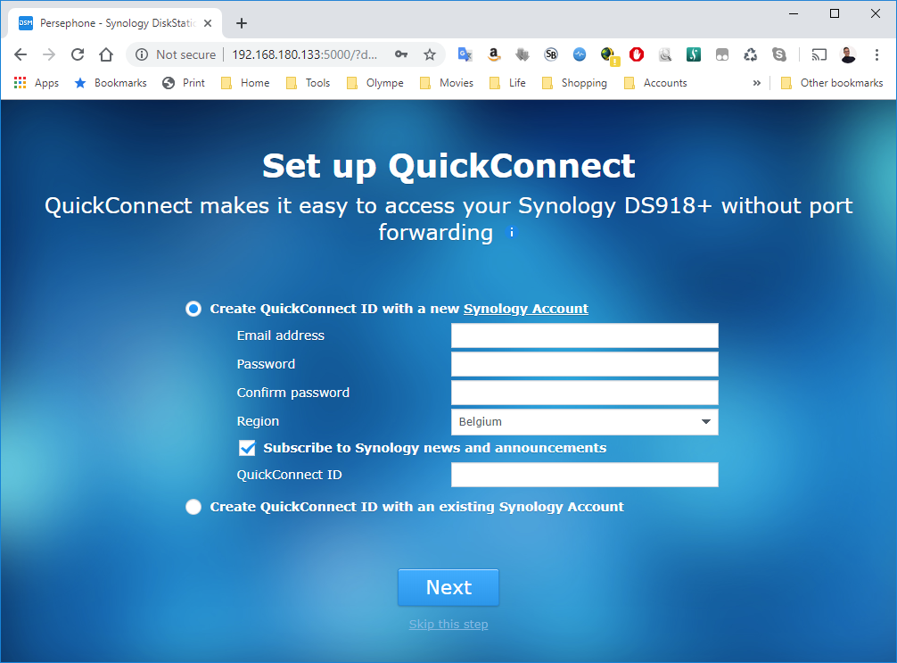Focus the Password field
The height and width of the screenshot is (663, 897).
pos(585,364)
